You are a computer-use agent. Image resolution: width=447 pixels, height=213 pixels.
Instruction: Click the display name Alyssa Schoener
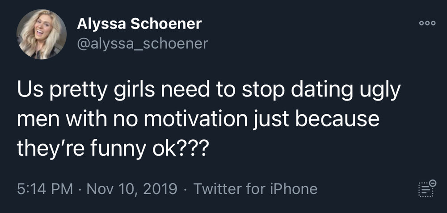coord(139,24)
